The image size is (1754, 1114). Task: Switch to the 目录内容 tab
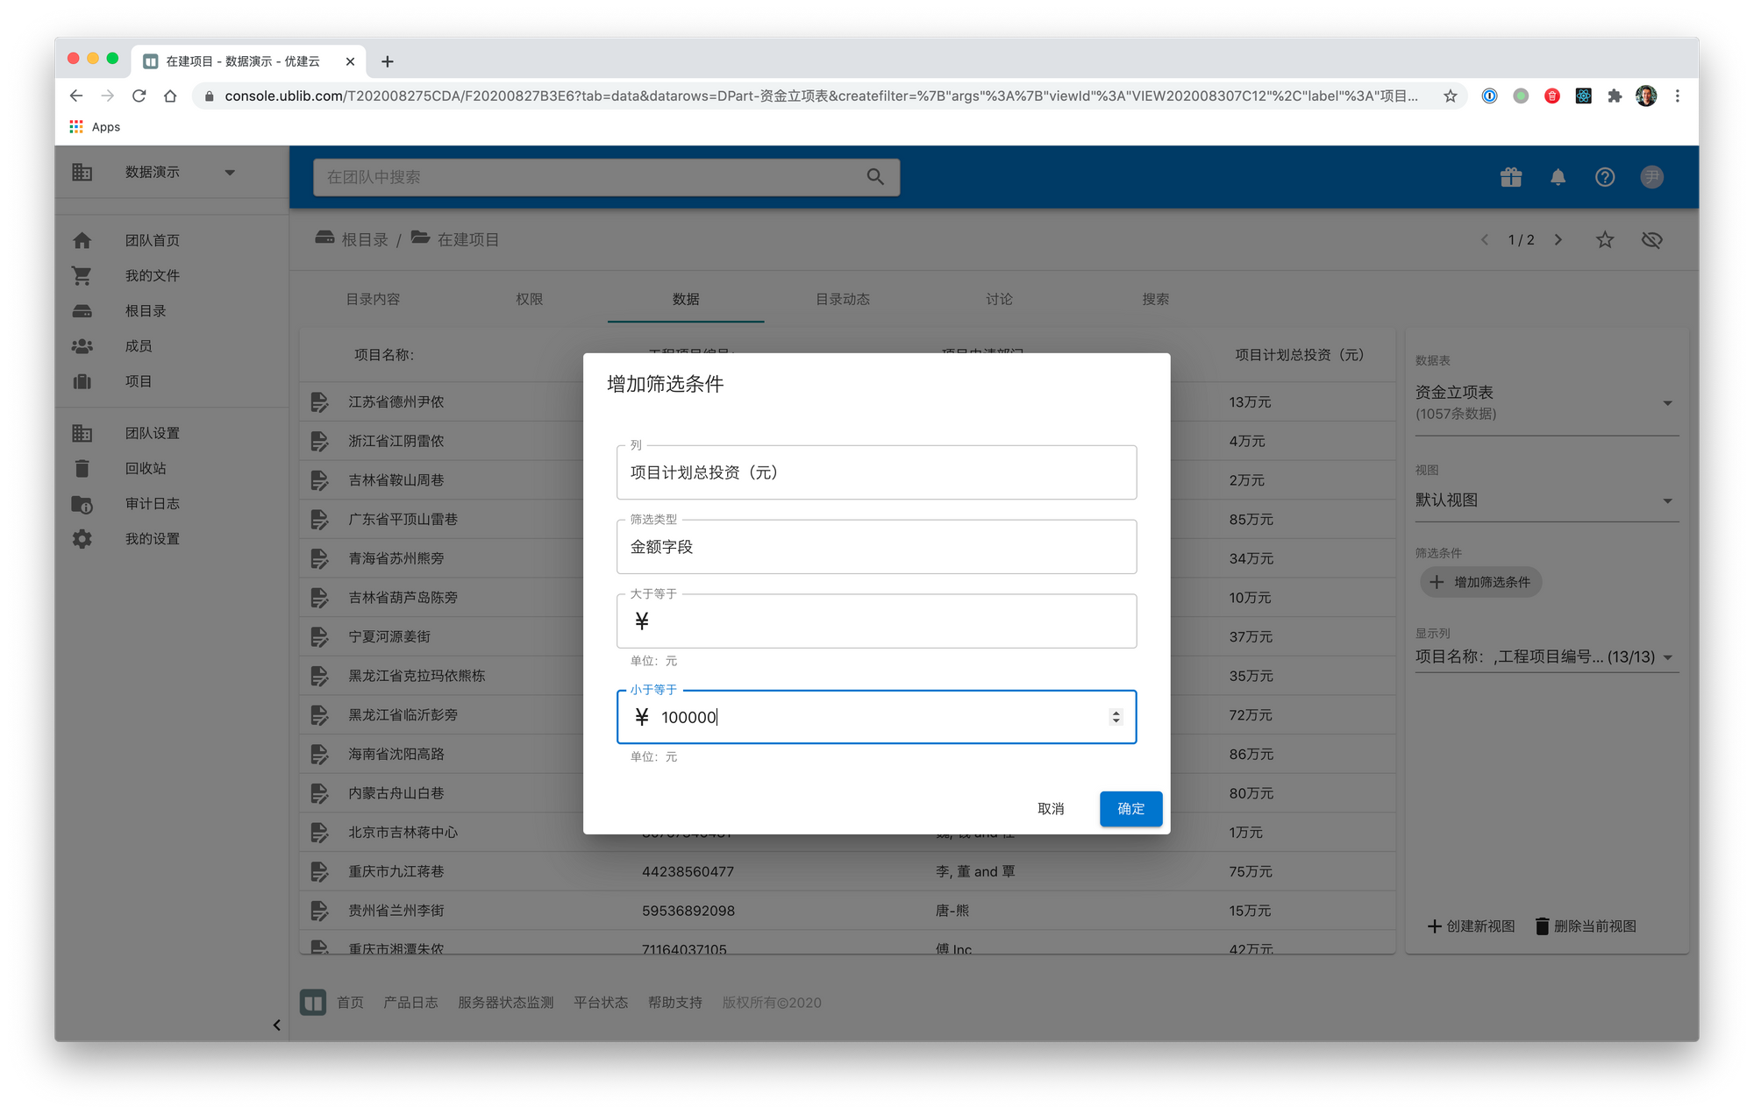point(373,299)
